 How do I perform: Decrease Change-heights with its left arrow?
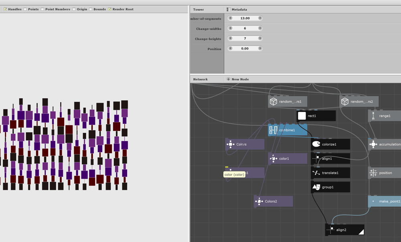[230, 38]
